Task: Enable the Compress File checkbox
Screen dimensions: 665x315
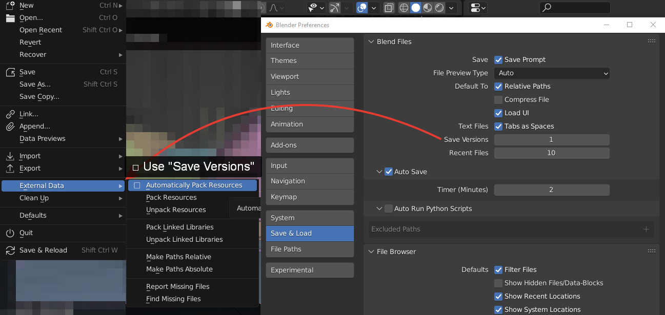Action: tap(498, 99)
